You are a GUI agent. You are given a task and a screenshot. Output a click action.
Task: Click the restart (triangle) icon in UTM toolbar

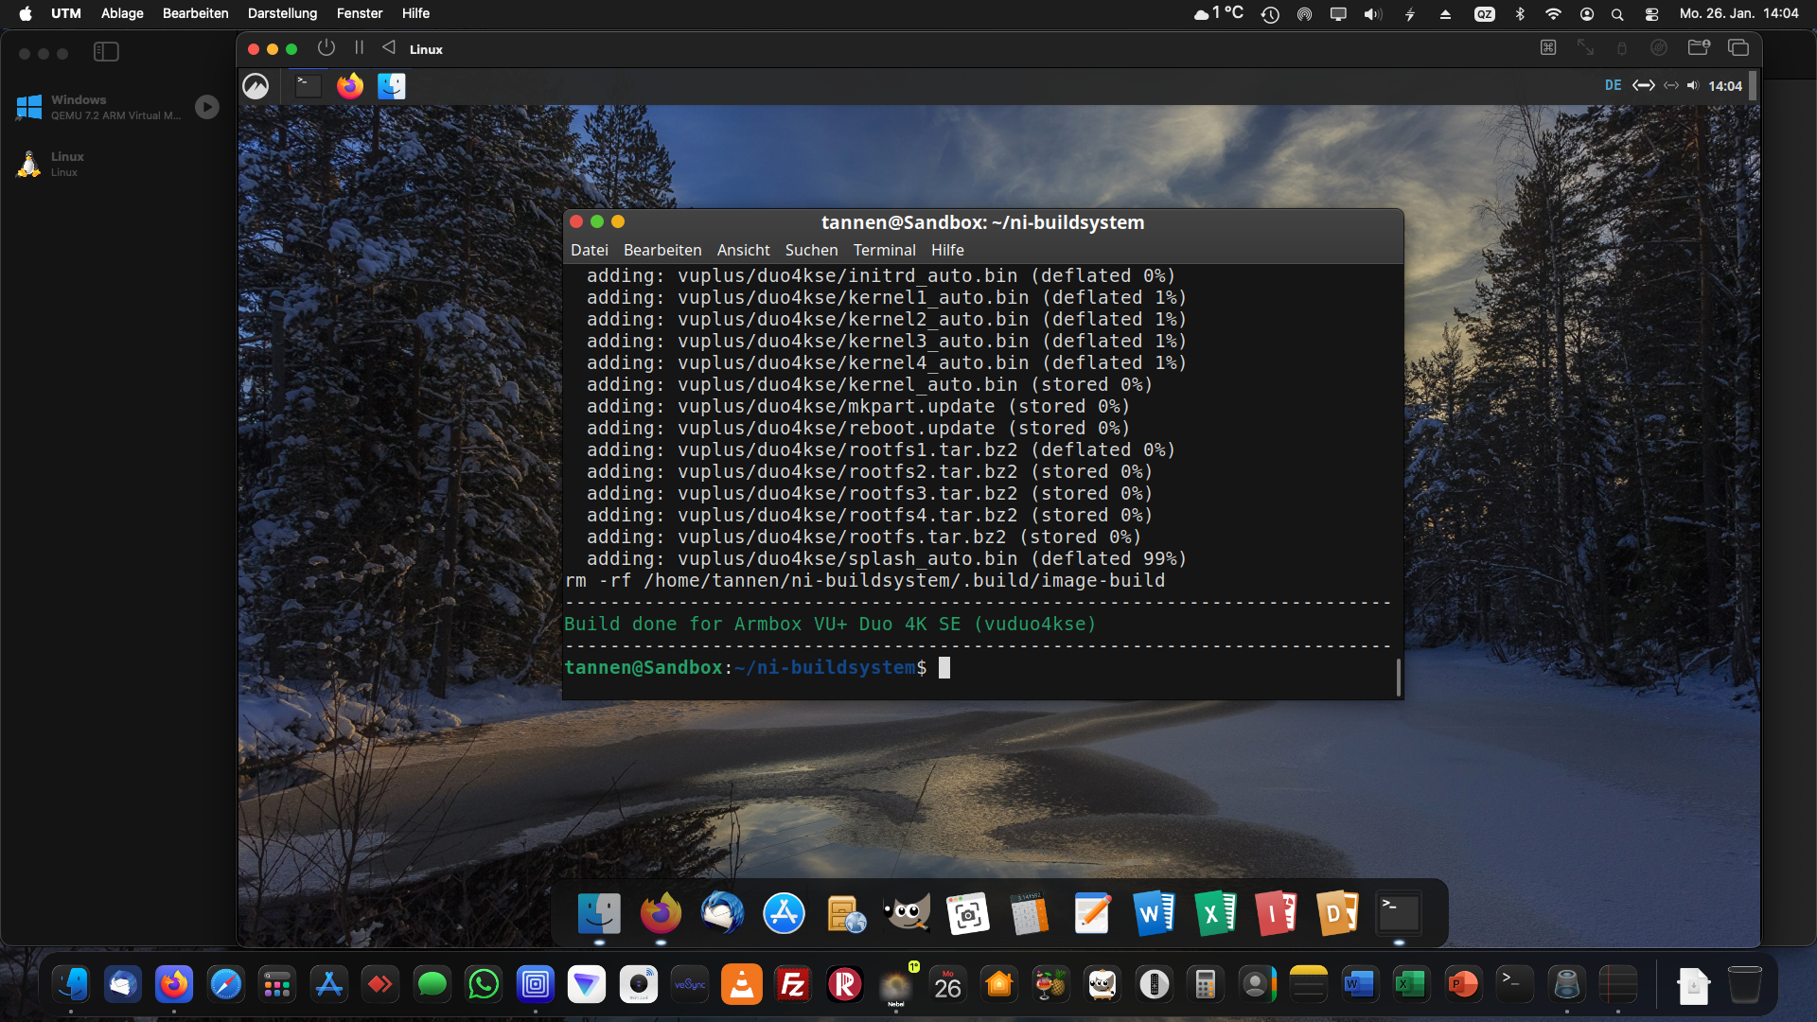[x=389, y=48]
